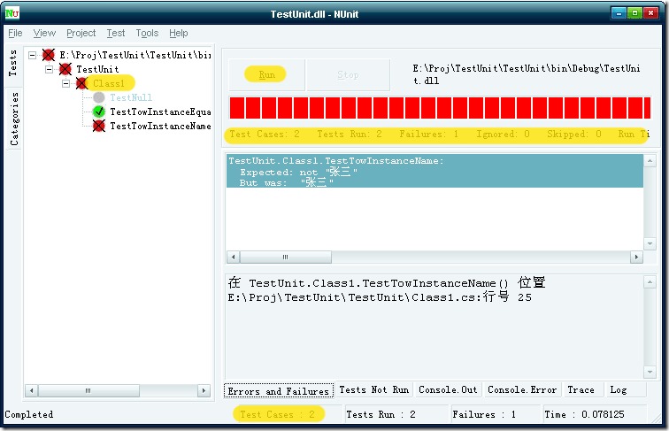Select the TestTowInstanceName test in tree
The image size is (669, 431).
pyautogui.click(x=160, y=126)
